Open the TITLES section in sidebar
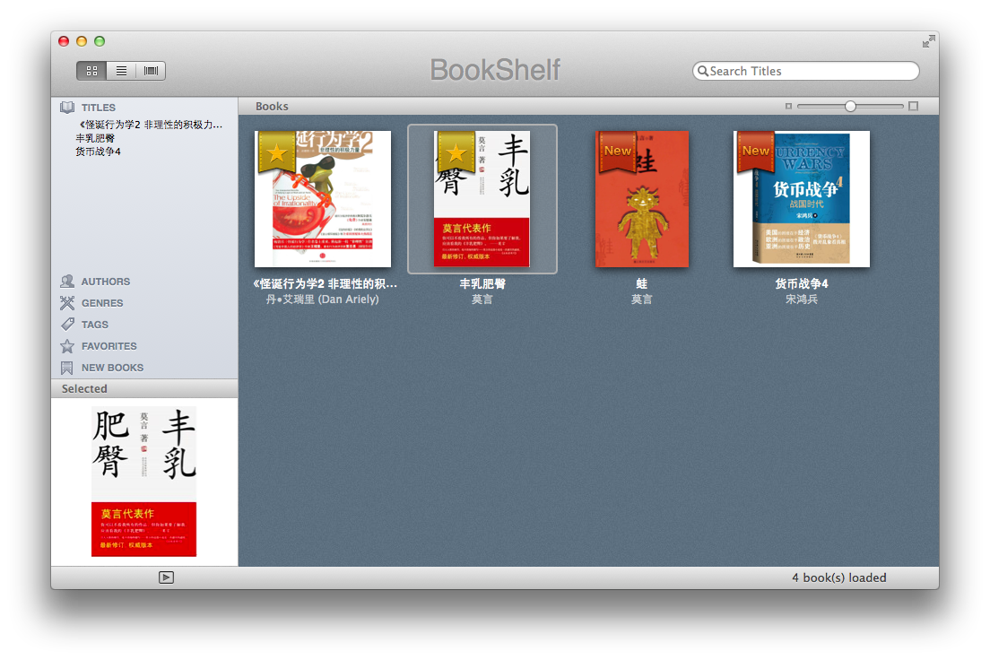990x660 pixels. 99,108
